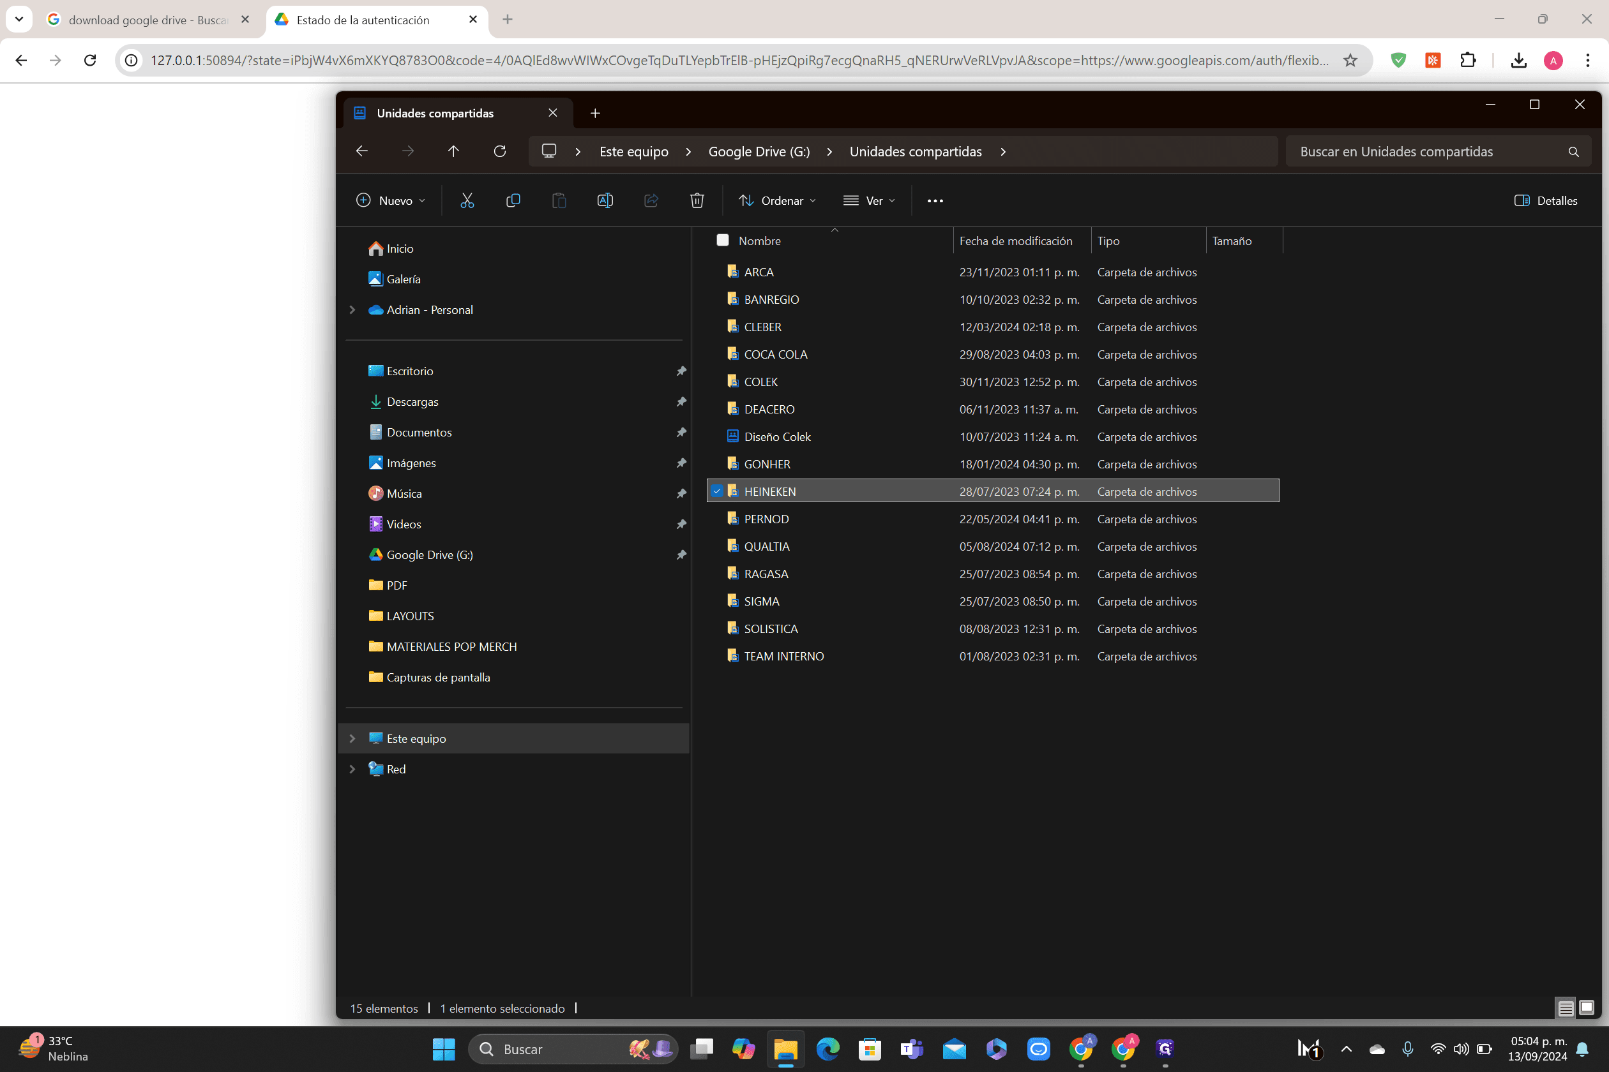Click Este equipo in the breadcrumb path

tap(633, 152)
